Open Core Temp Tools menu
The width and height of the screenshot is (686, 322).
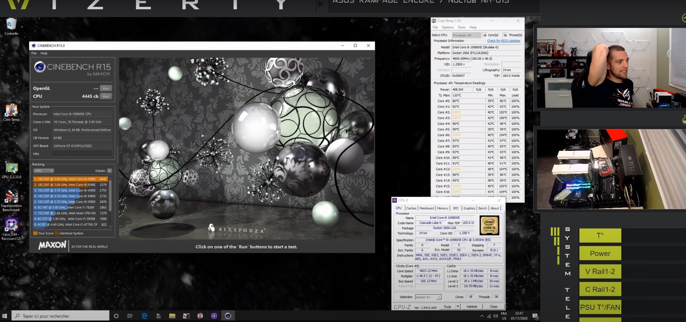tap(461, 27)
